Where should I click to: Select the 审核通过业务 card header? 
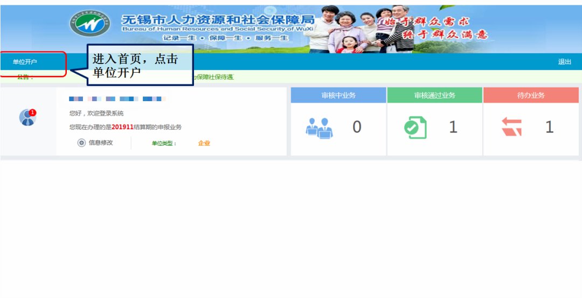(x=435, y=95)
